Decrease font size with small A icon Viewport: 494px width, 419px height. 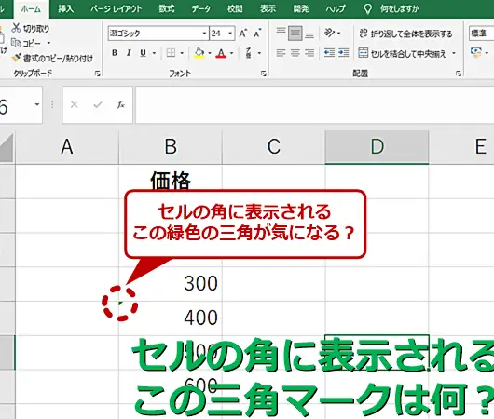click(257, 33)
